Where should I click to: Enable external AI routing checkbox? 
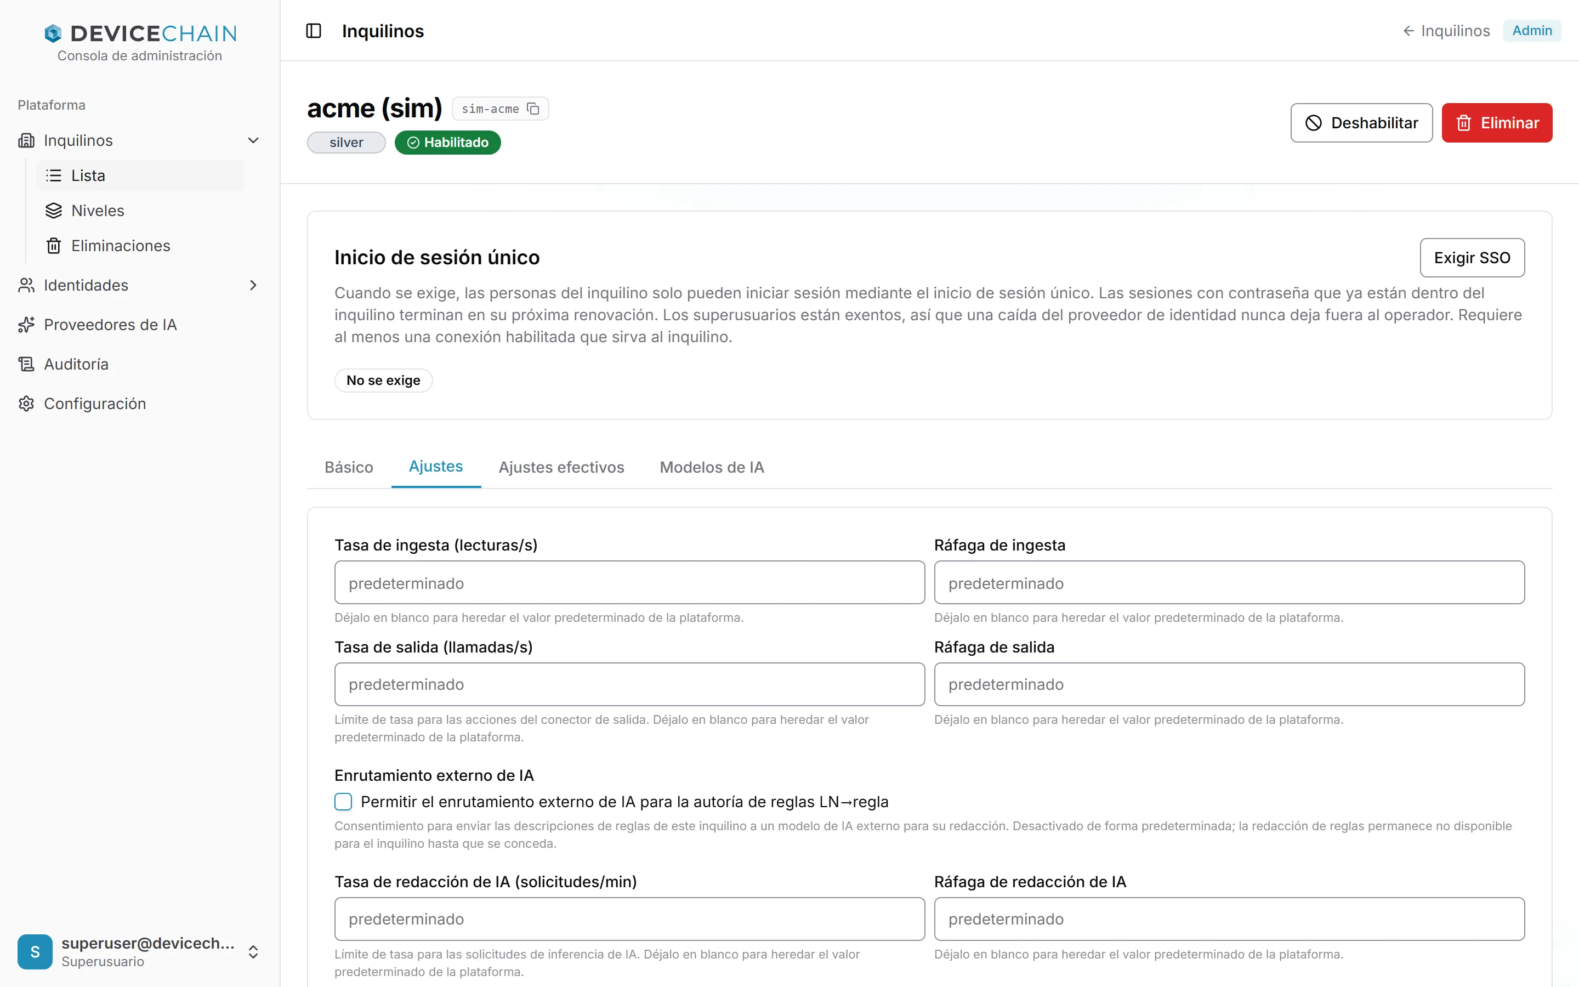point(343,802)
